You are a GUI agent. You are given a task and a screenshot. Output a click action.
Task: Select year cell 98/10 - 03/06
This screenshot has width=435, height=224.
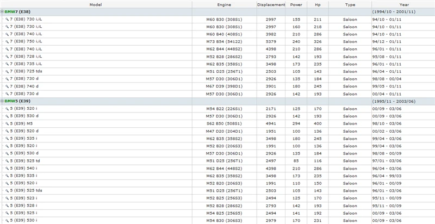pos(387,123)
